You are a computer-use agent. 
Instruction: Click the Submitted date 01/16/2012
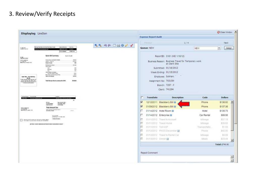coord(172,68)
